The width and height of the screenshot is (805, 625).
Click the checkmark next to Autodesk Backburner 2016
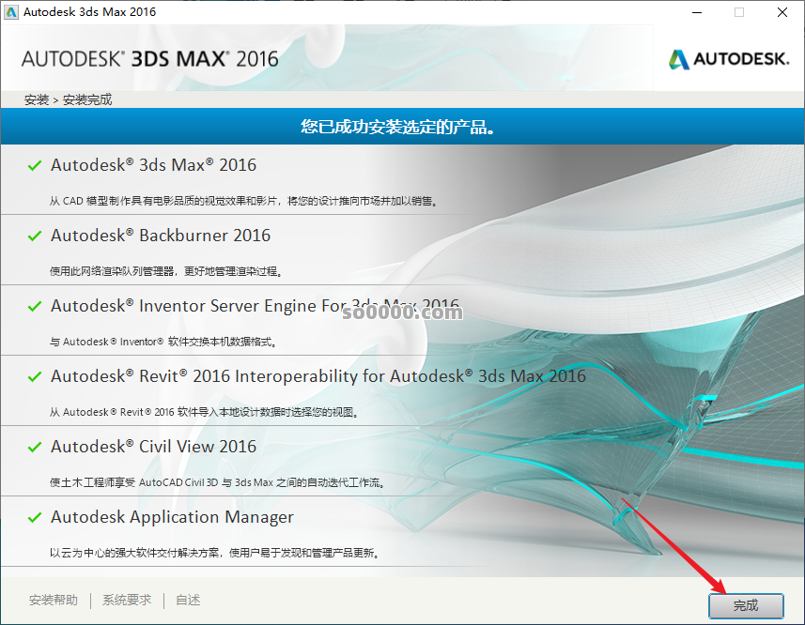tap(35, 236)
